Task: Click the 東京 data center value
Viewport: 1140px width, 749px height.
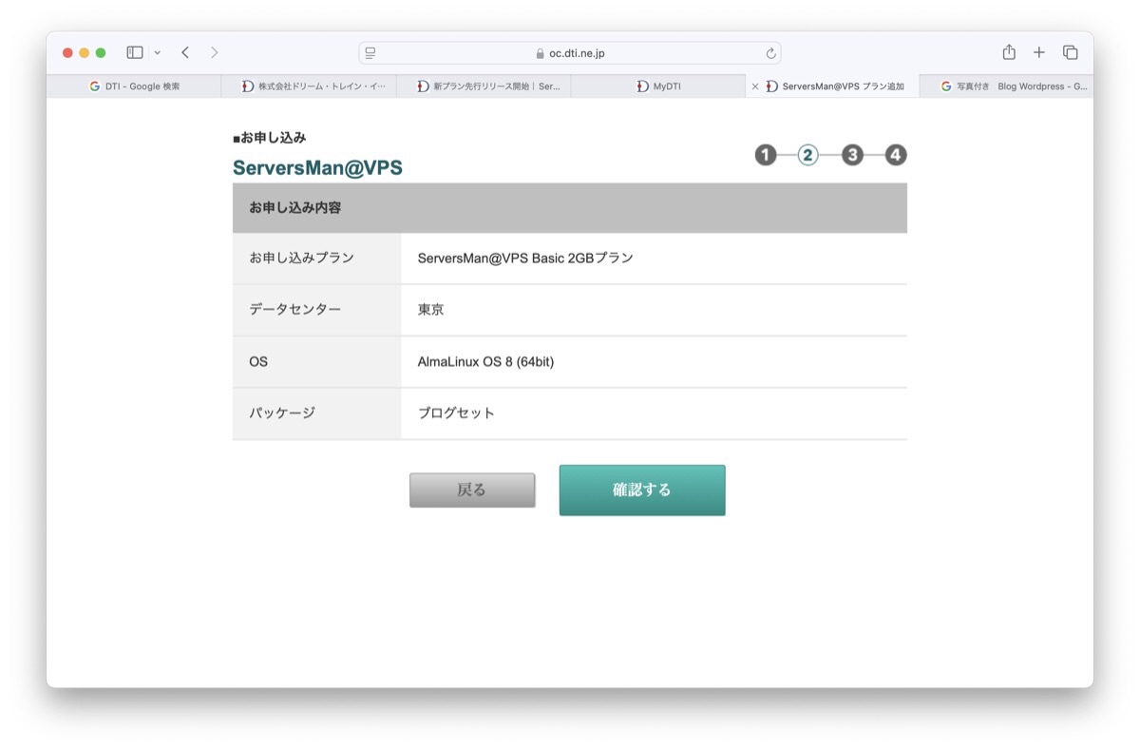Action: pyautogui.click(x=431, y=310)
